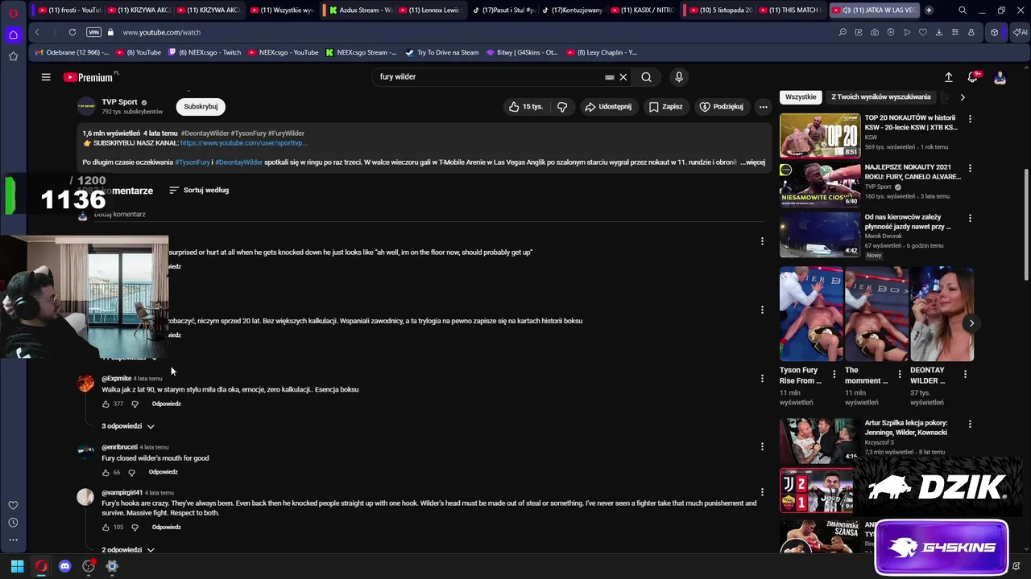Click the Subskrybuj button

201,106
